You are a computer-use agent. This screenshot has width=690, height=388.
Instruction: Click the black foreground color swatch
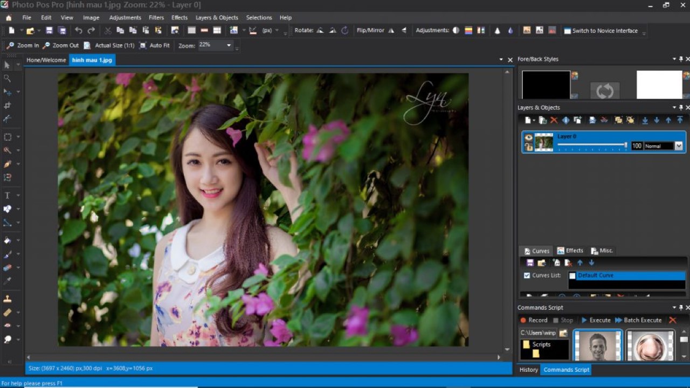[x=546, y=85]
